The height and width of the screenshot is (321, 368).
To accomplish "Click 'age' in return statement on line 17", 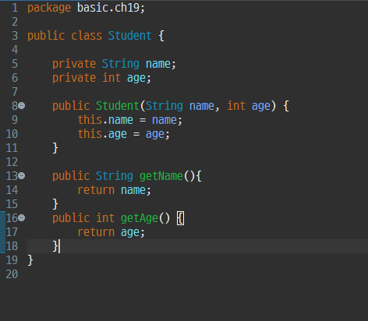I will 129,232.
